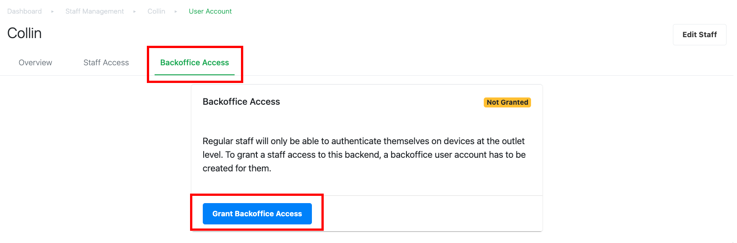Screen dimensions: 737x243
Task: Select the Backoffice Access tab
Action: tap(195, 63)
